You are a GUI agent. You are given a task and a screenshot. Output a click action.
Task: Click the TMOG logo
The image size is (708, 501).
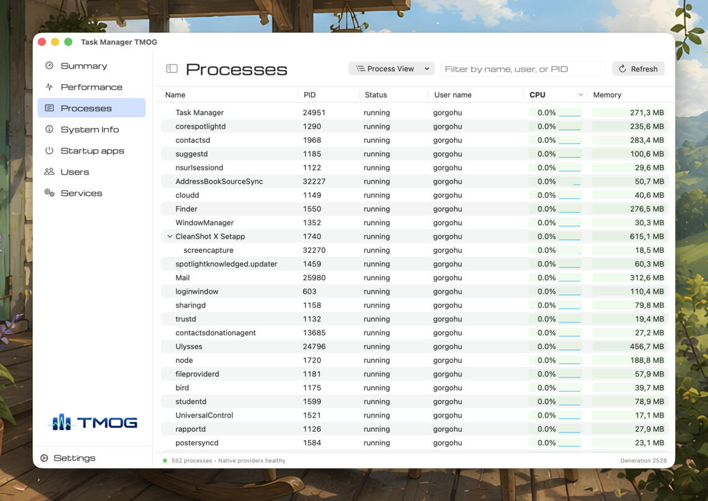coord(93,422)
